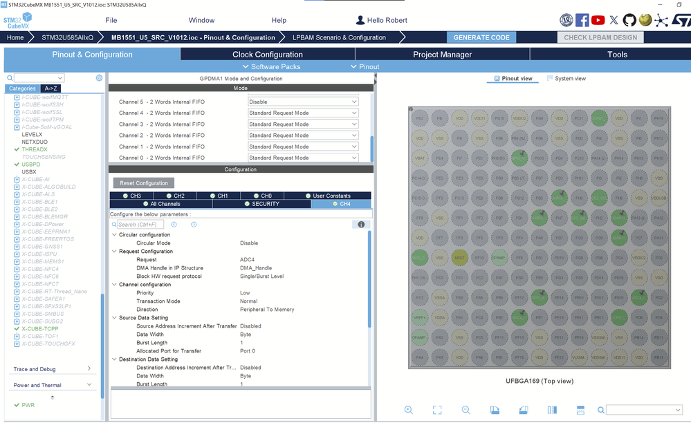Flip the chip horizontally

click(x=552, y=410)
